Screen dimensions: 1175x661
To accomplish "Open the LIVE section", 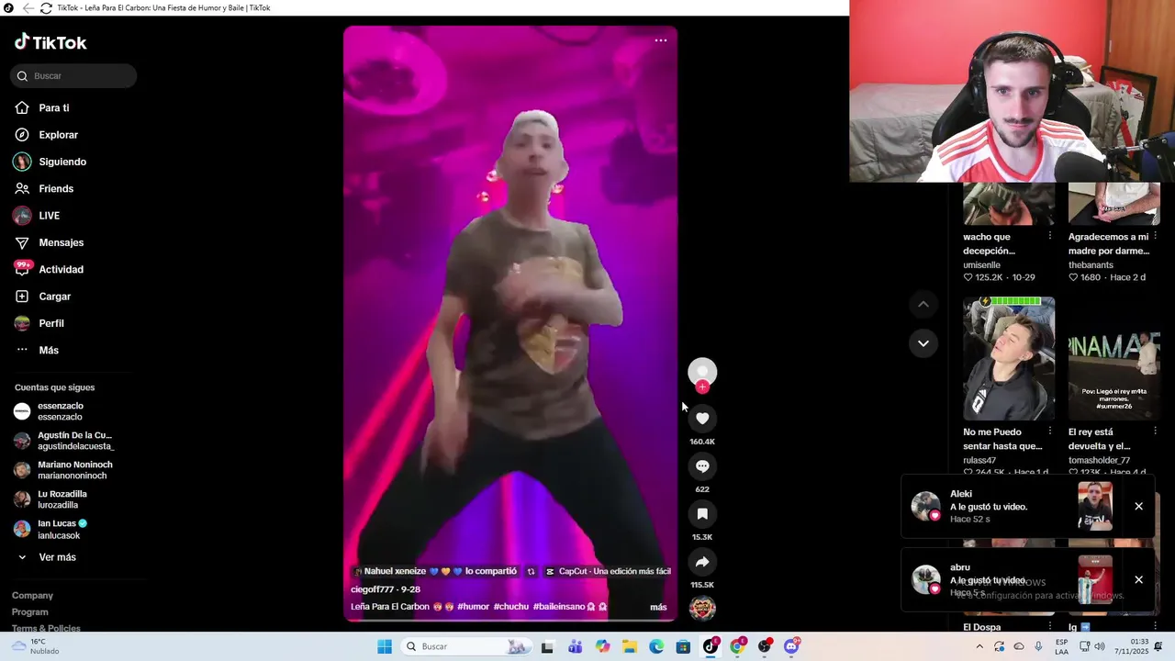I will point(49,216).
